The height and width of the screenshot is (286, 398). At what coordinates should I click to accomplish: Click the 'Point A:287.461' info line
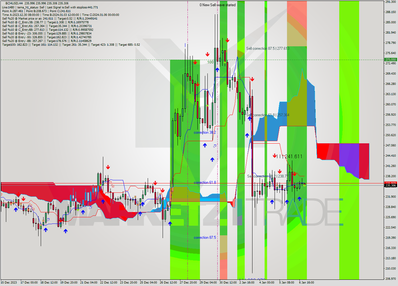coord(36,11)
